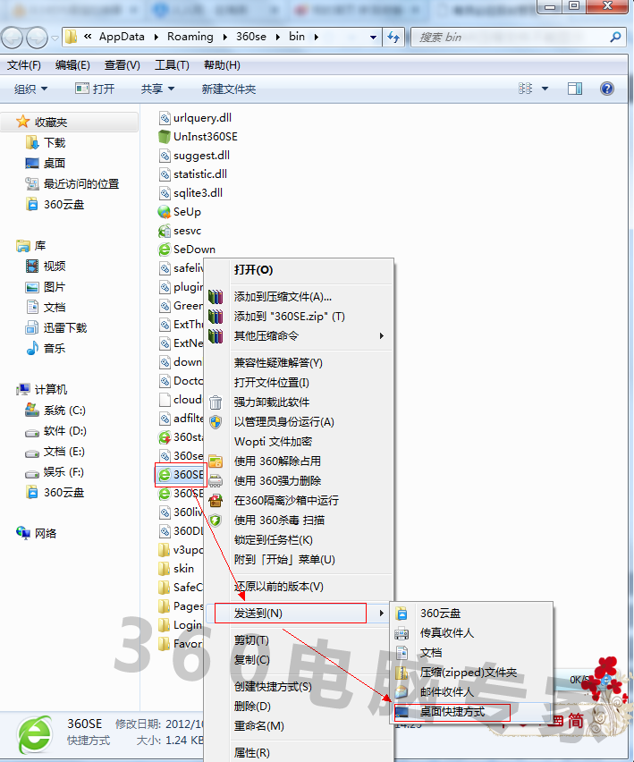Image resolution: width=634 pixels, height=762 pixels.
Task: Click the 搜索 bin search box
Action: [510, 37]
